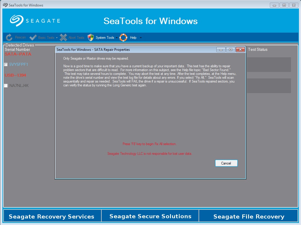Open Seagate Recovery Services banner

coord(52,216)
